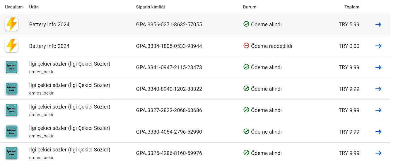
Task: Click the Ürün column header
Action: (34, 7)
